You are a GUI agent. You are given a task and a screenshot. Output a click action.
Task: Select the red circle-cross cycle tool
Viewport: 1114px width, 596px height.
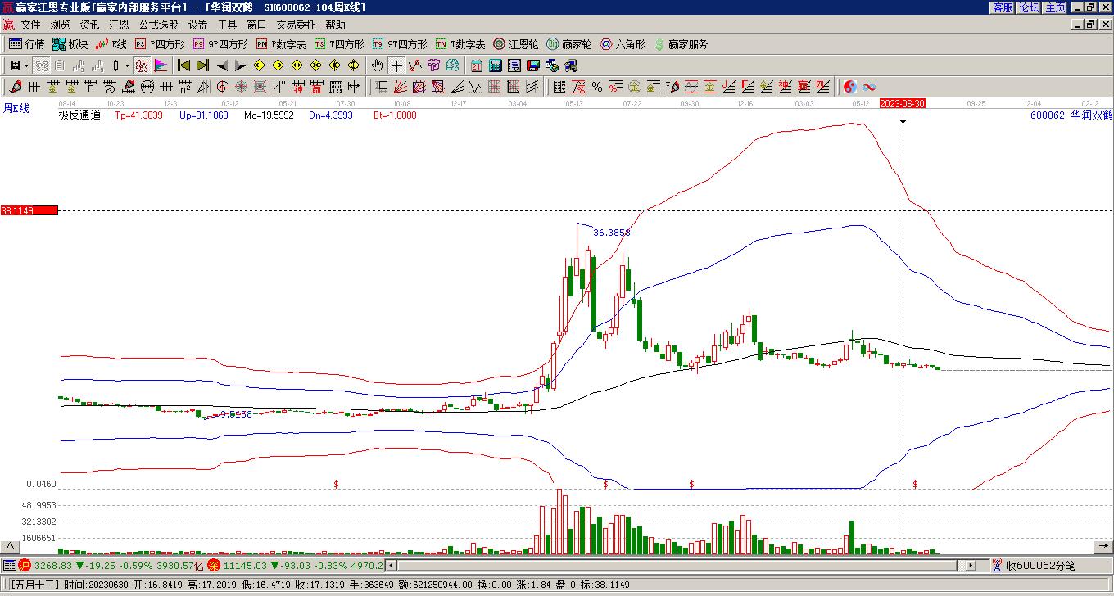pos(222,87)
